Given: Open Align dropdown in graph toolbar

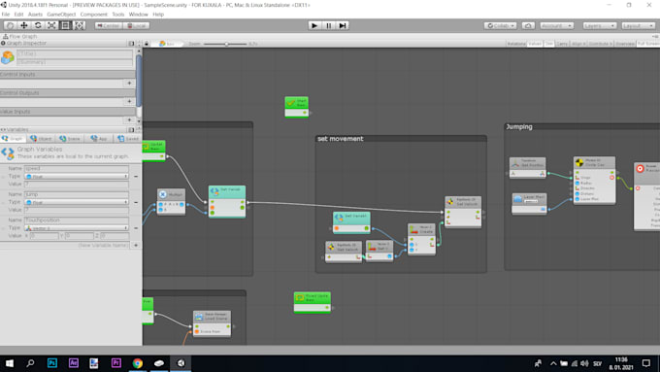Looking at the screenshot, I should click(x=578, y=44).
